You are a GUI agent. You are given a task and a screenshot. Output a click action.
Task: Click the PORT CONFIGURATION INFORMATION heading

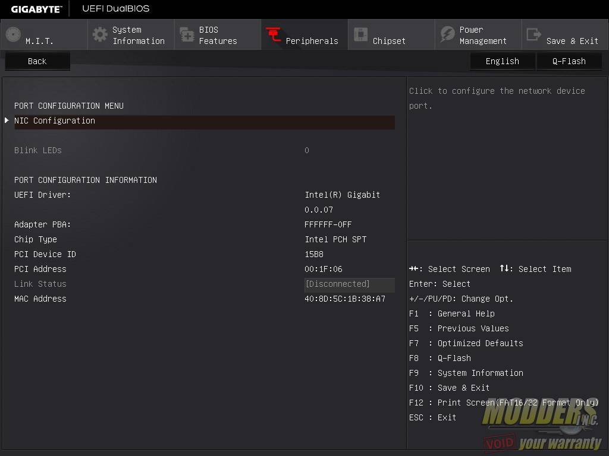tap(86, 180)
